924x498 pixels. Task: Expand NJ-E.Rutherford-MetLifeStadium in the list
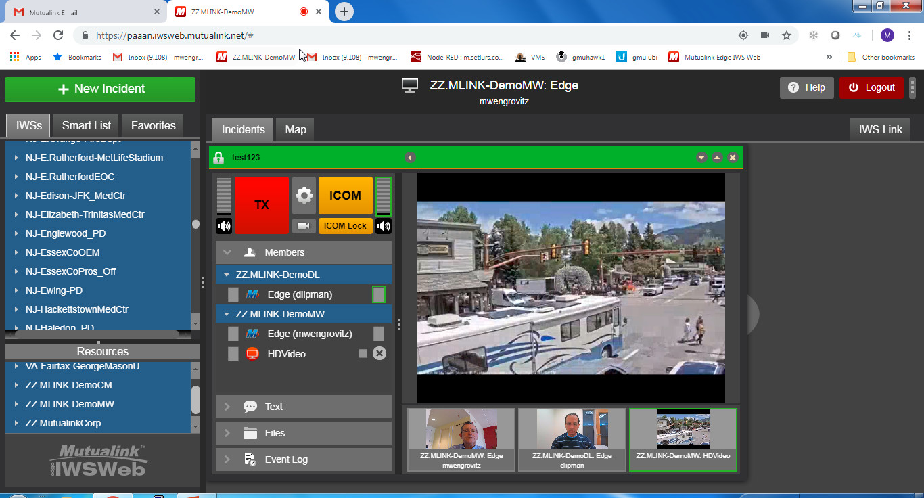pyautogui.click(x=17, y=158)
